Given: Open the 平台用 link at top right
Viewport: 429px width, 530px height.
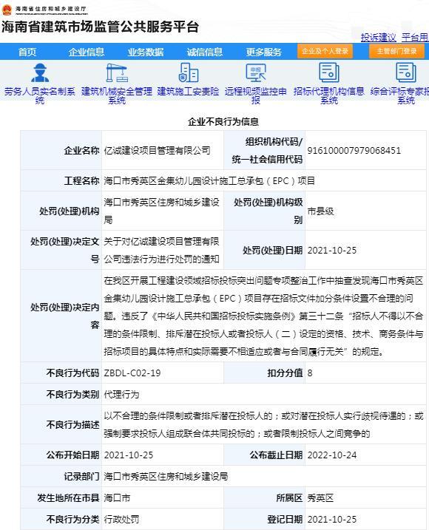Looking at the screenshot, I should (x=415, y=37).
